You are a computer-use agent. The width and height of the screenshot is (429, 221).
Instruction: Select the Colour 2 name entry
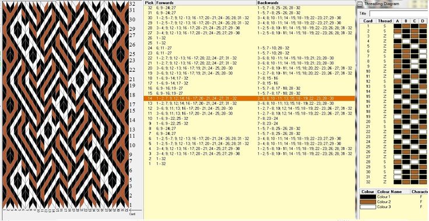[x=384, y=202]
